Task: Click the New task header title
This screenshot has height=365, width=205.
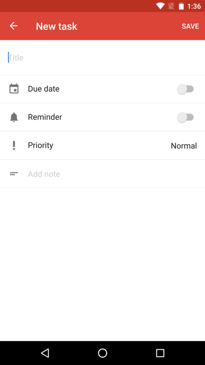Action: [x=57, y=26]
